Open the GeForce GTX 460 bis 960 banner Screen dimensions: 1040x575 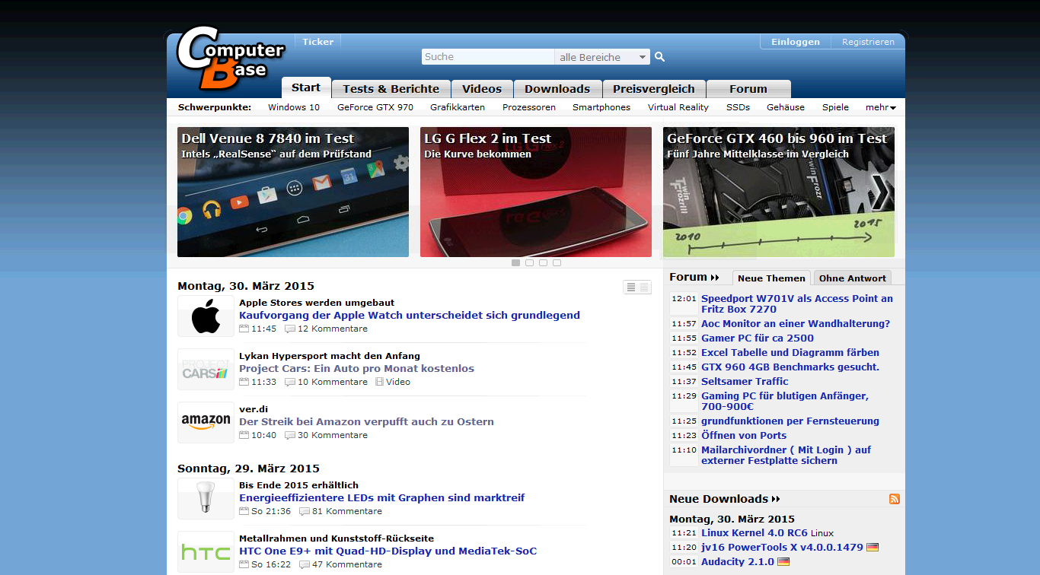pyautogui.click(x=779, y=192)
